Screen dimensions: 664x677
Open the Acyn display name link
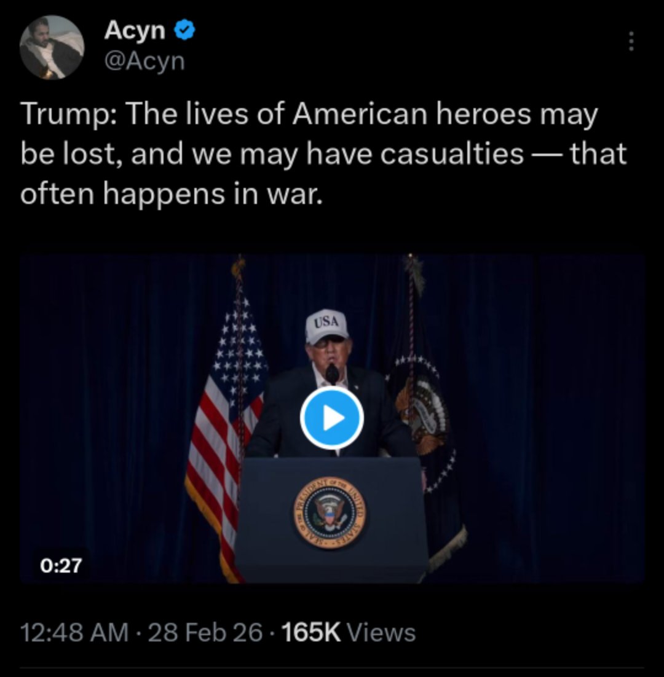coord(135,31)
